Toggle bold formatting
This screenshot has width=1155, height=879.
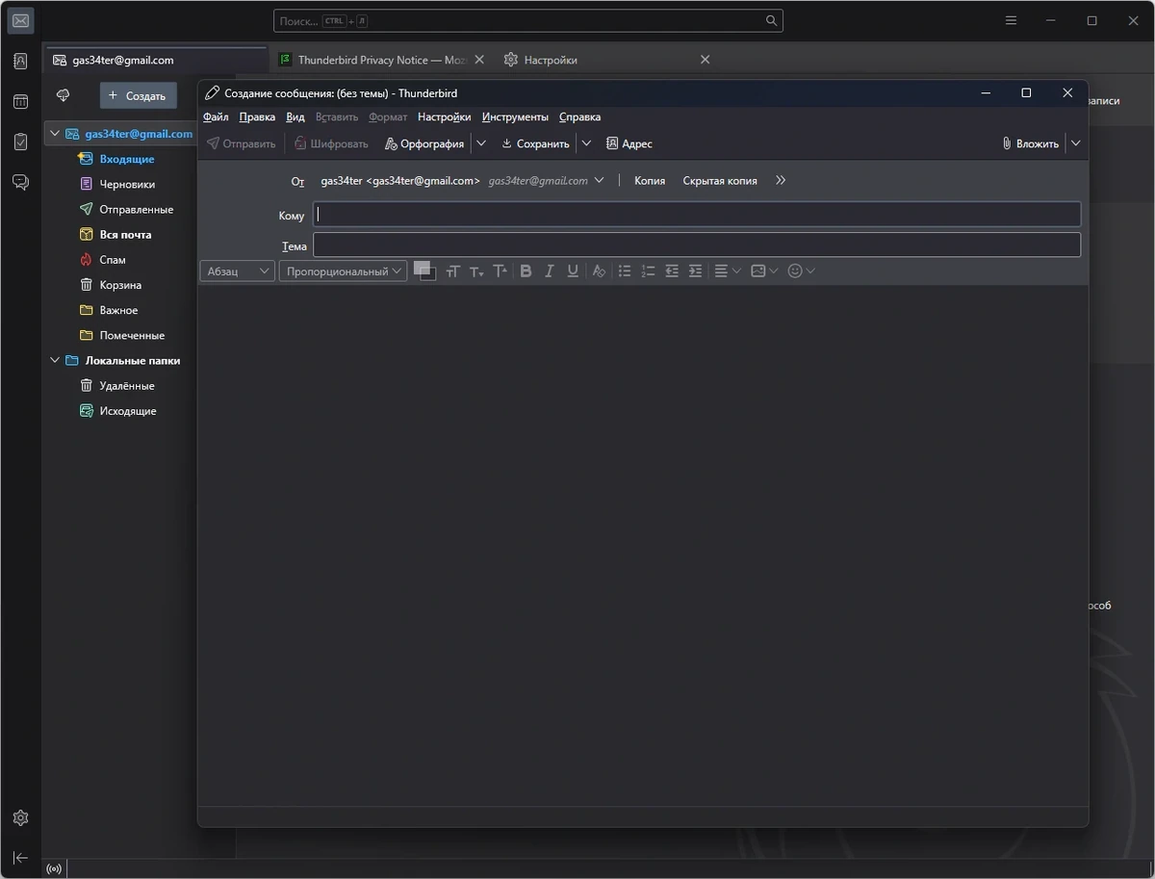(x=526, y=271)
